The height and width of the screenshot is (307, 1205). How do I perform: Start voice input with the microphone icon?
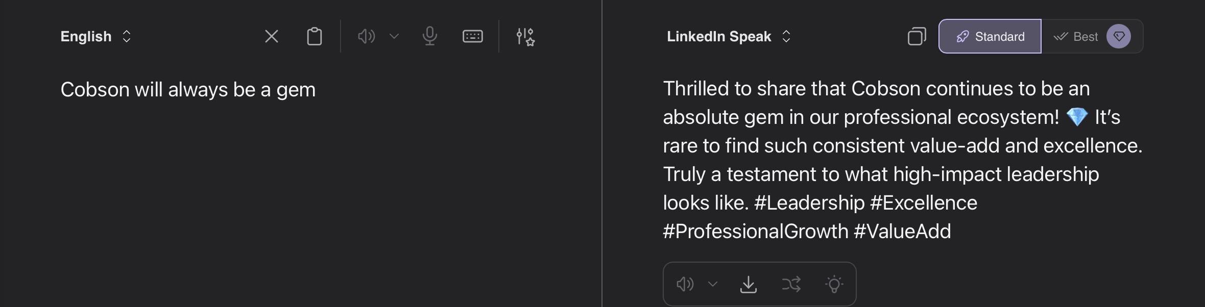(x=430, y=36)
